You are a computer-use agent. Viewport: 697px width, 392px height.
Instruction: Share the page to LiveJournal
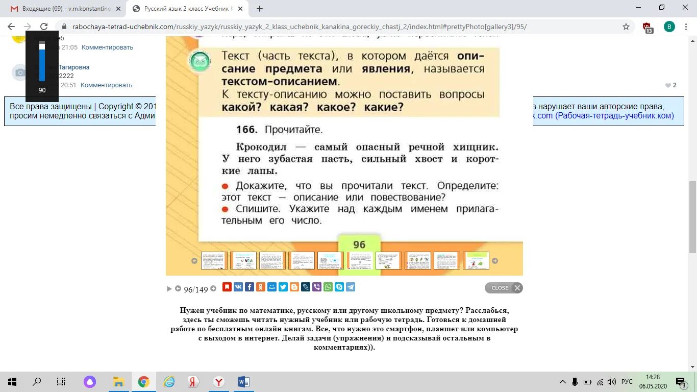(x=306, y=287)
